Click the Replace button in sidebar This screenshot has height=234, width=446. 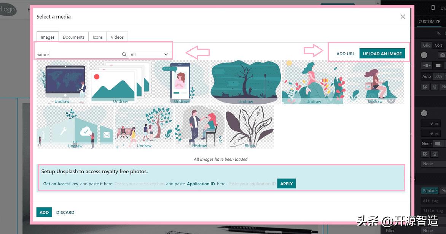[430, 191]
